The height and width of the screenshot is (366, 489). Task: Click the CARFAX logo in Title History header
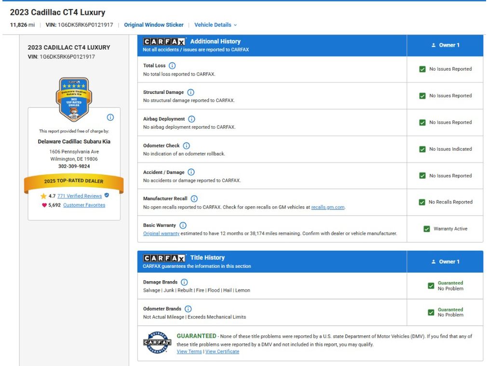[164, 258]
